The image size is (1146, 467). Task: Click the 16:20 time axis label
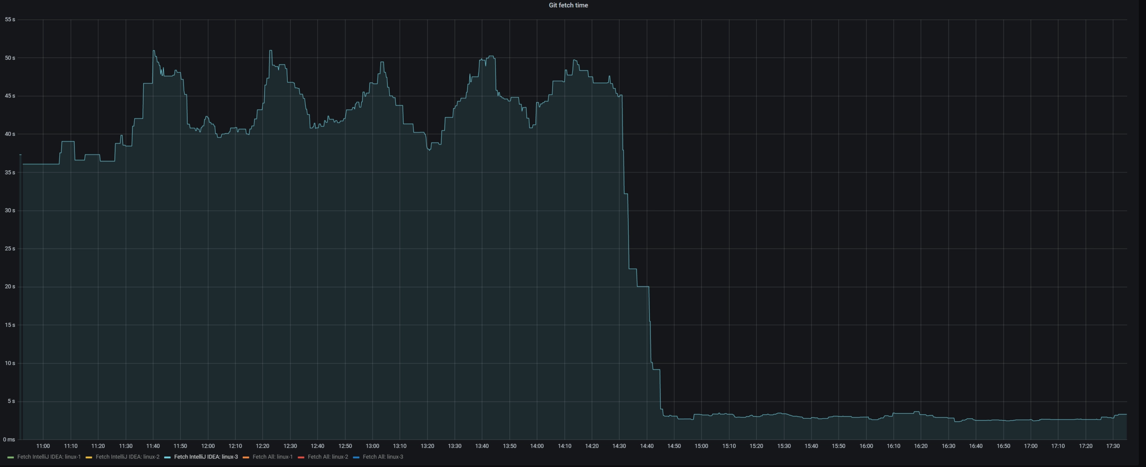tap(921, 446)
